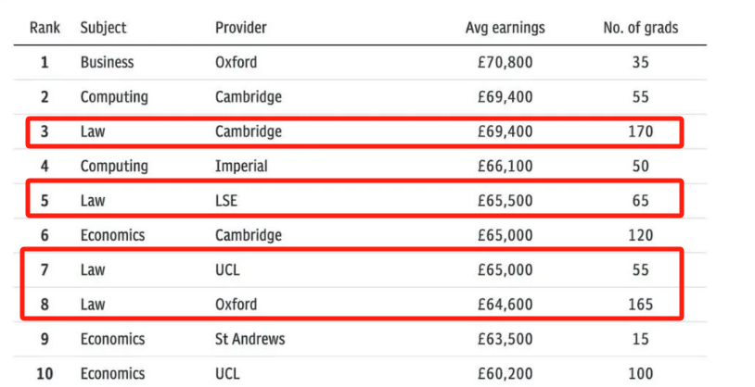Viewport: 755px width, 387px height.
Task: Select Imperial in the provider column
Action: tap(241, 167)
